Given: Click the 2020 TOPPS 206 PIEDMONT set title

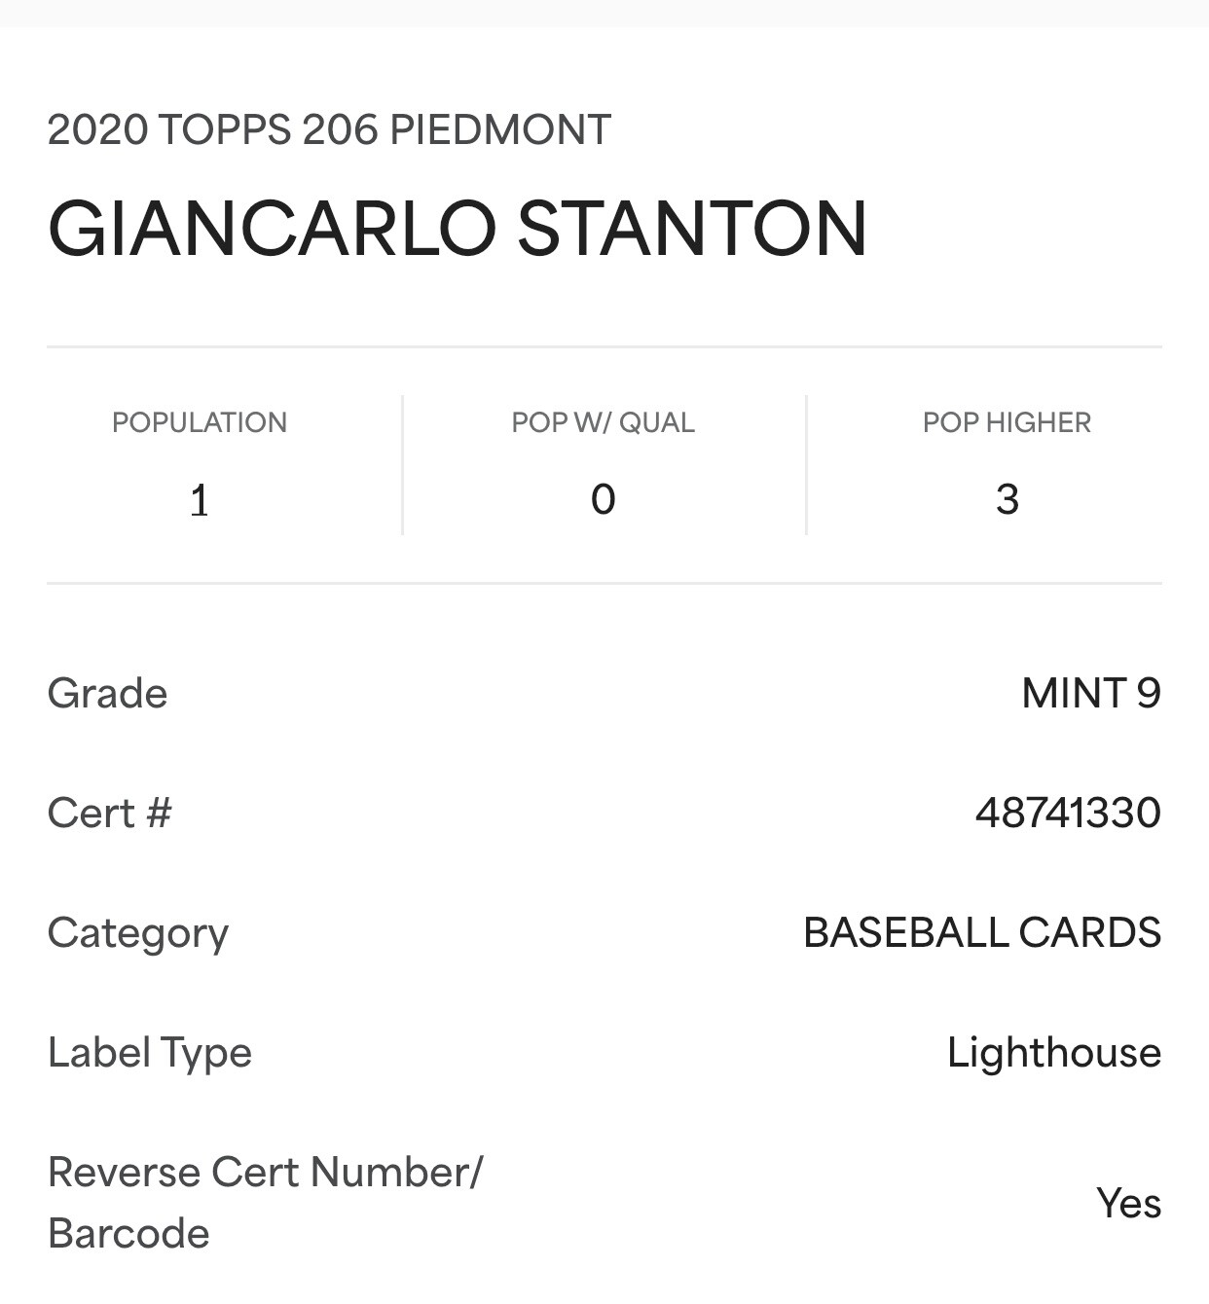Looking at the screenshot, I should click(329, 129).
